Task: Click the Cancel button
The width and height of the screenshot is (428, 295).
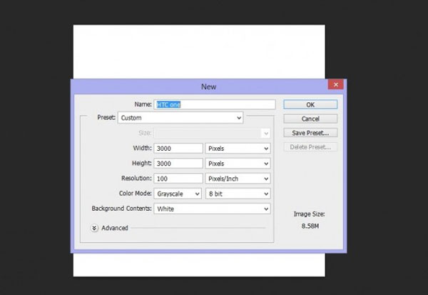Action: 310,119
